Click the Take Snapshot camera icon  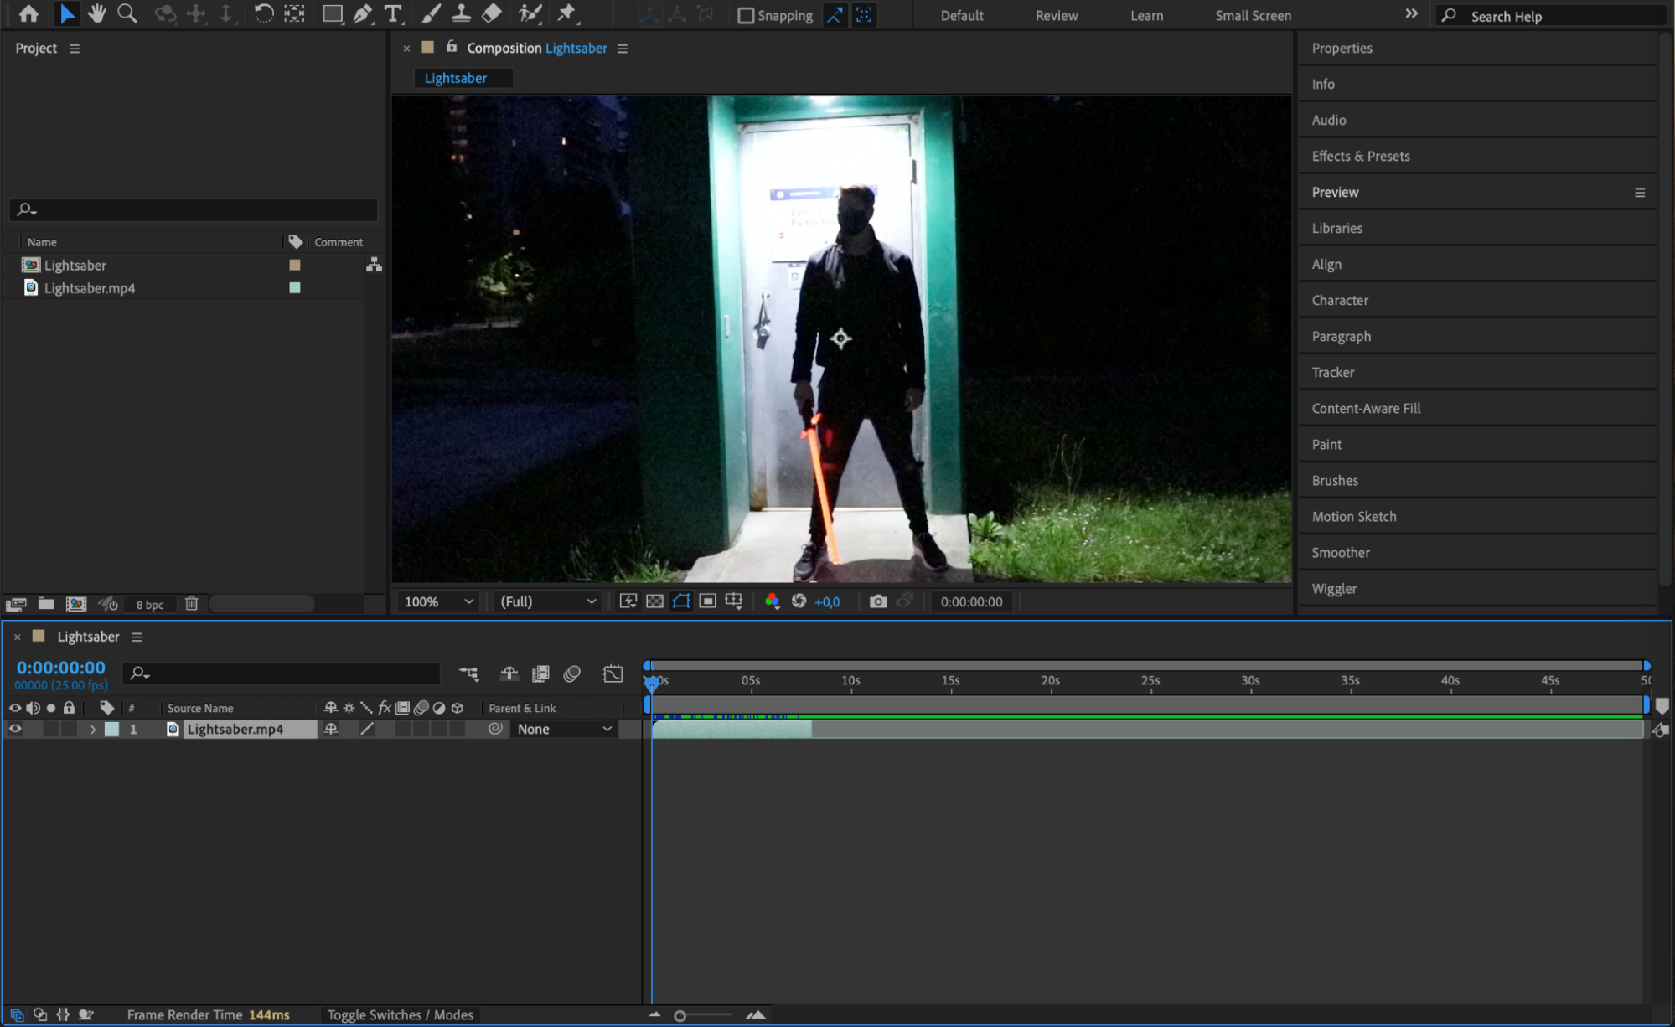(x=877, y=601)
